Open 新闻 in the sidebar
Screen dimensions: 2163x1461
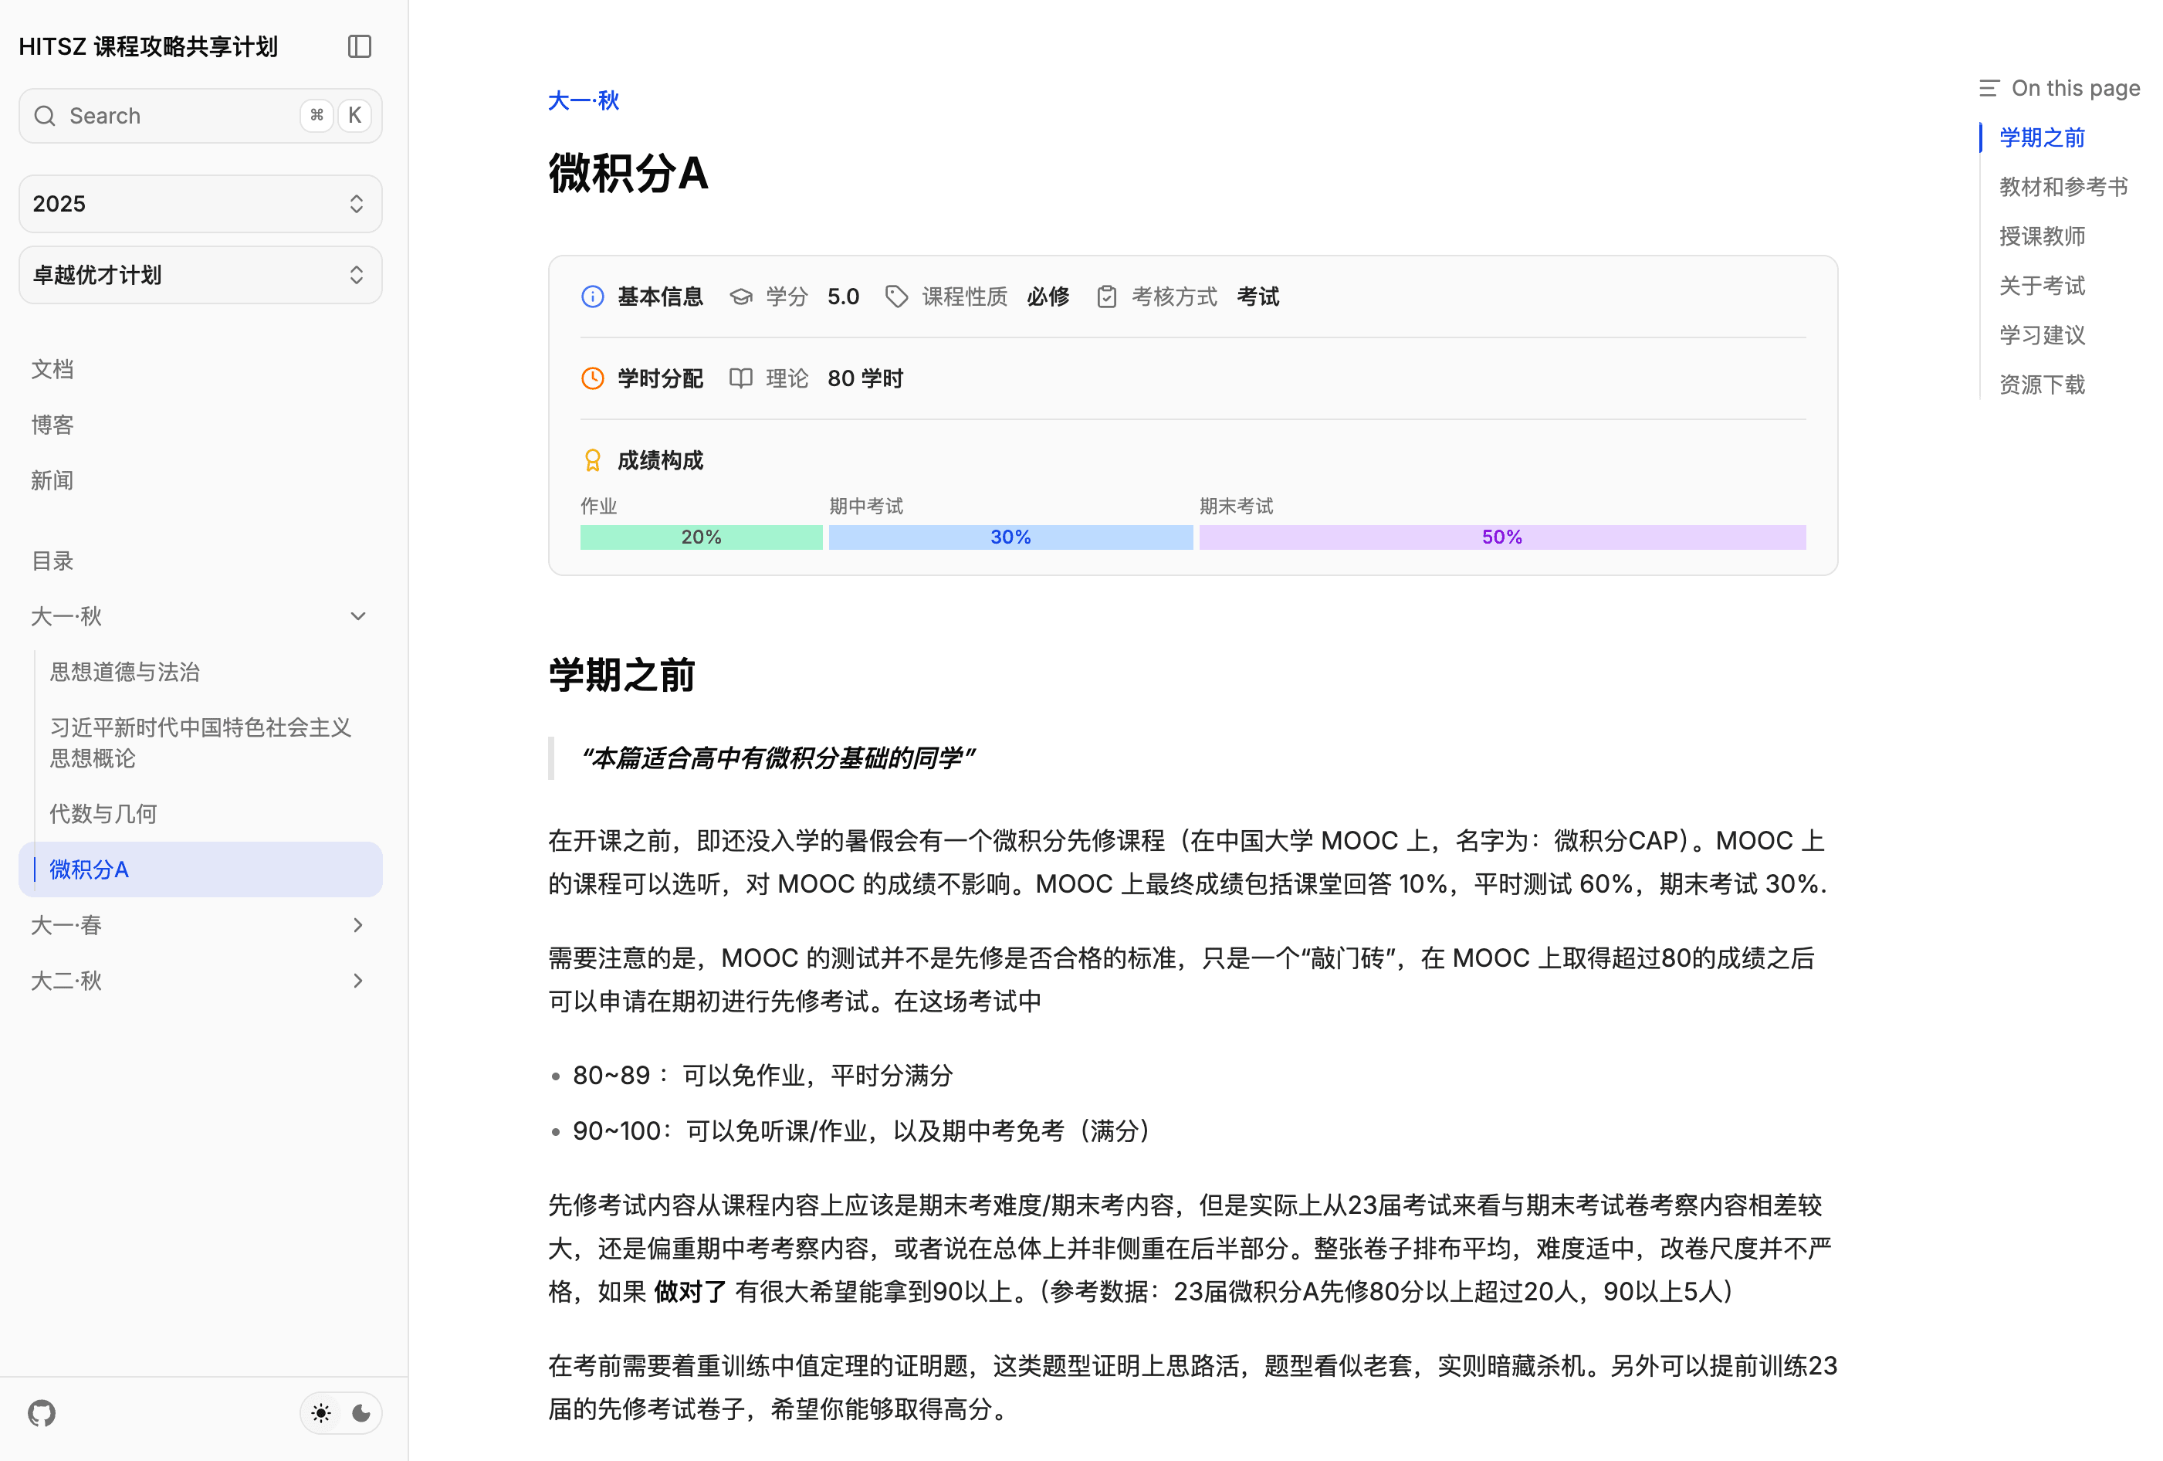pos(52,481)
